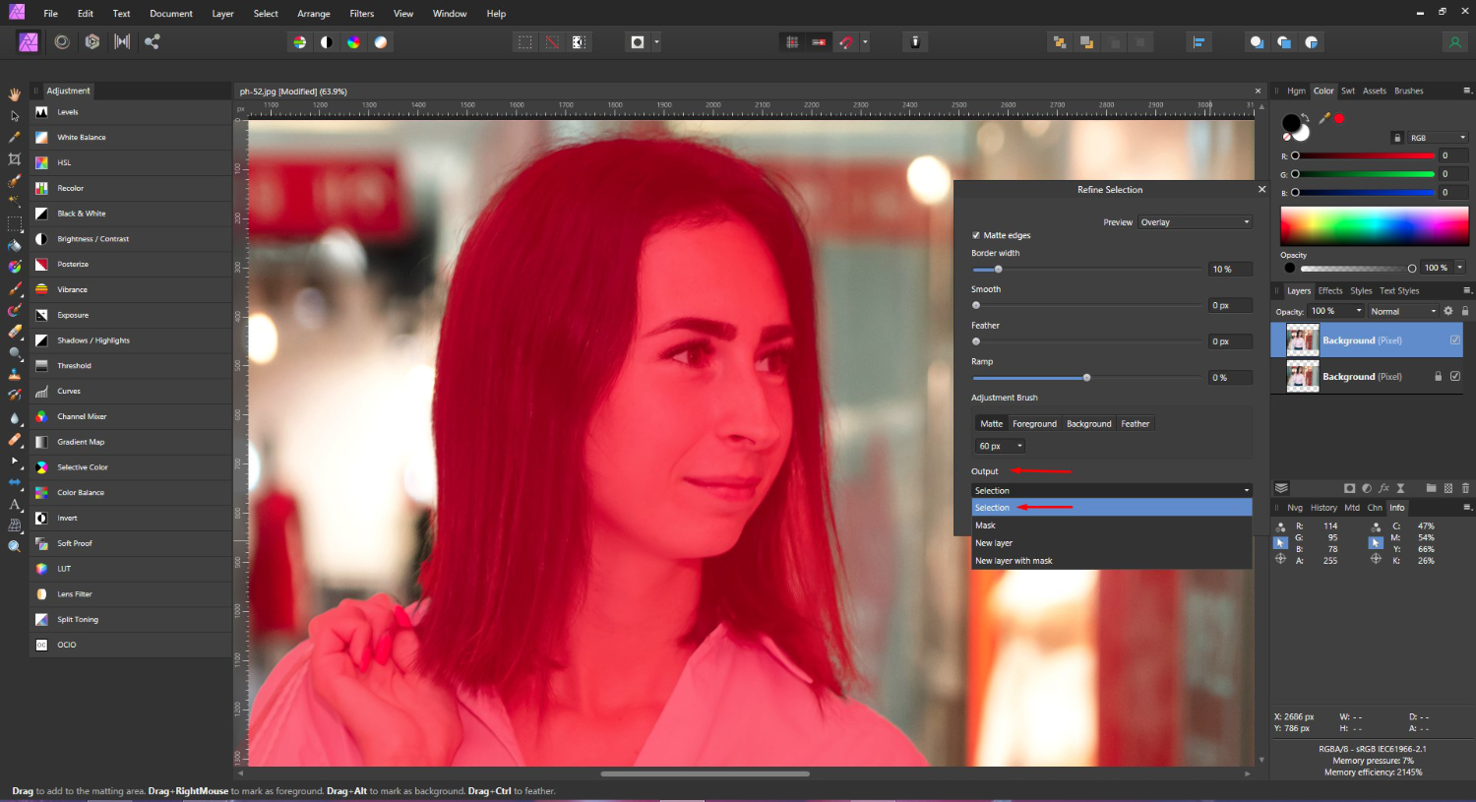This screenshot has width=1476, height=802.
Task: Open the Select menu
Action: [266, 13]
